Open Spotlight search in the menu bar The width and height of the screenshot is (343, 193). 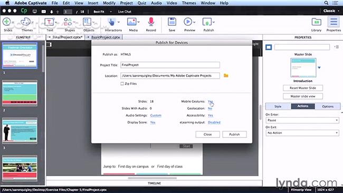(x=326, y=3)
